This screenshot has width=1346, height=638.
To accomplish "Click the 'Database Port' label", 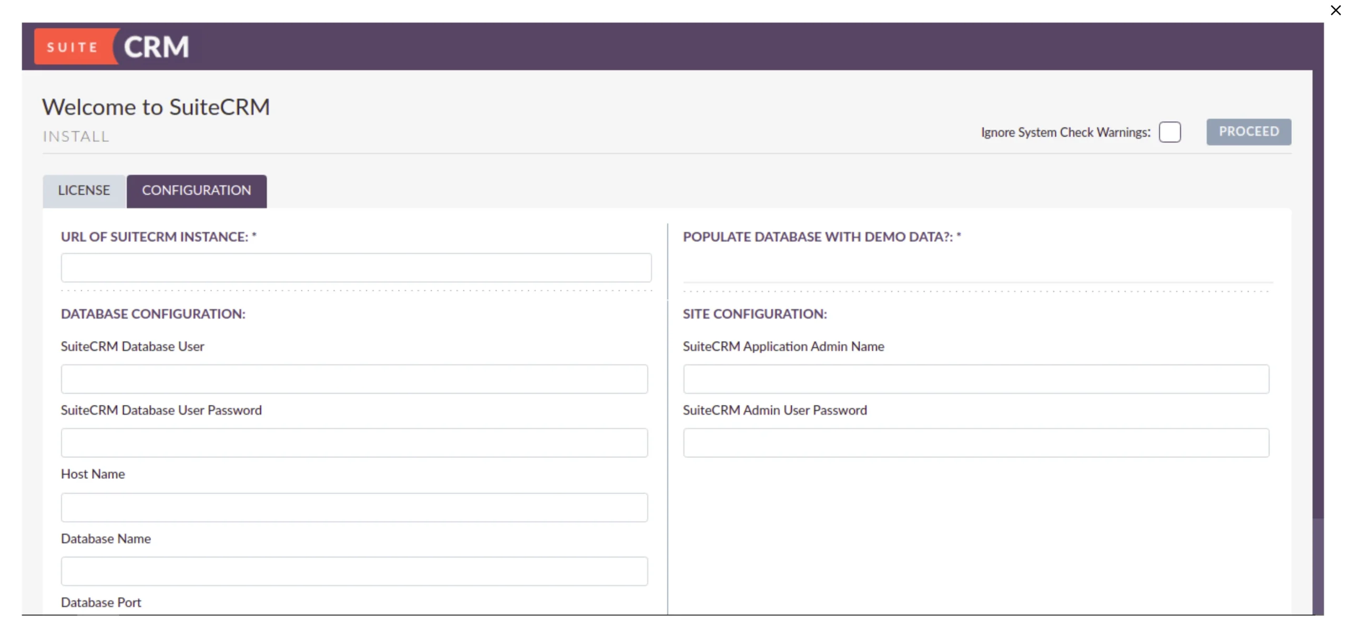I will 101,602.
